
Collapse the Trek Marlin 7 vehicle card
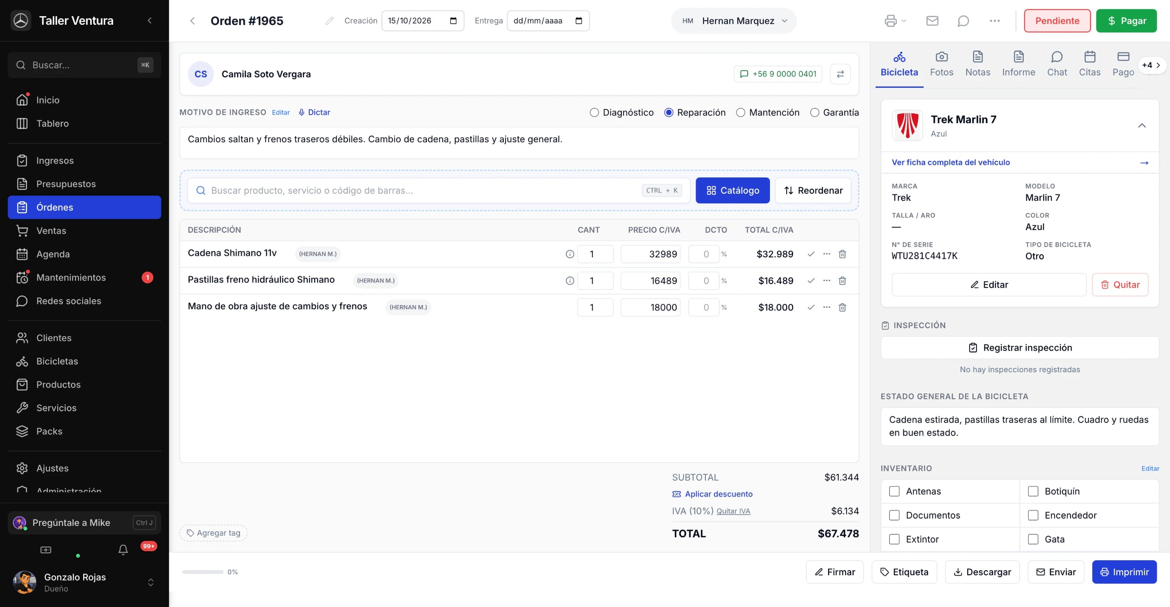[1141, 126]
